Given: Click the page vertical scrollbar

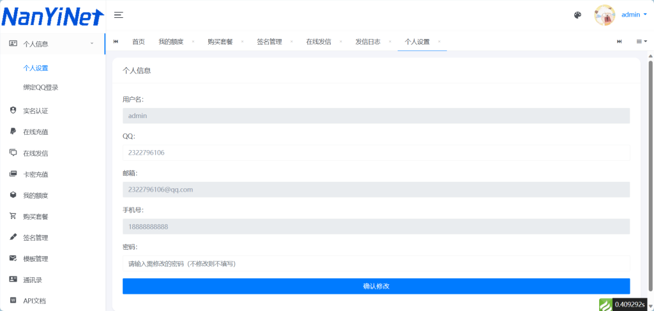Looking at the screenshot, I should coord(650,175).
